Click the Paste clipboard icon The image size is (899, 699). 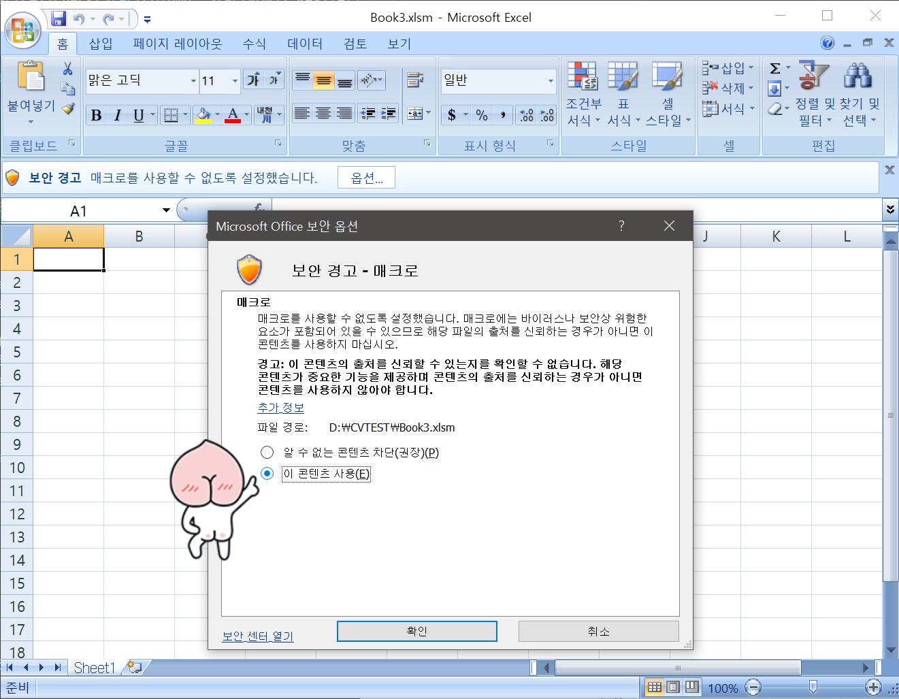pyautogui.click(x=31, y=76)
